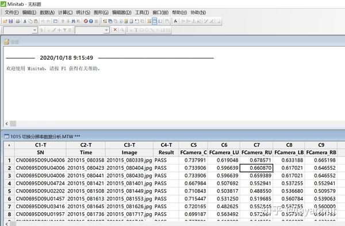Click the red X icon in second toolbar
The height and width of the screenshot is (226, 345).
click(115, 30)
